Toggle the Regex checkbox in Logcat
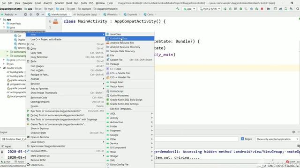The width and height of the screenshot is (300, 168). pyautogui.click(x=242, y=139)
